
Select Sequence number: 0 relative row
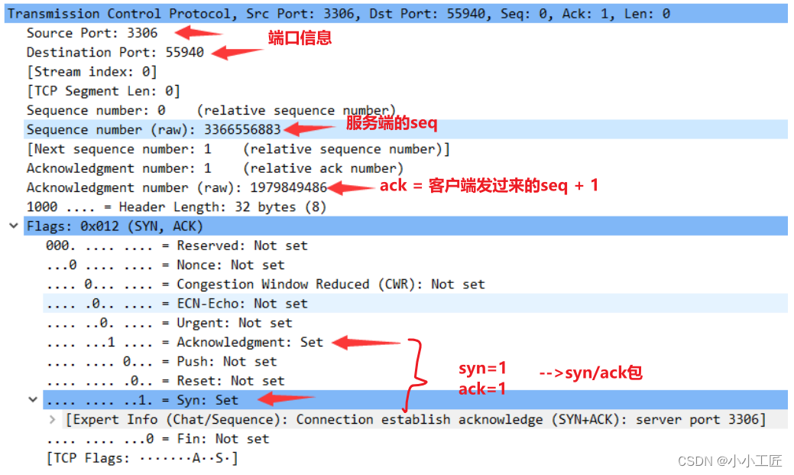pyautogui.click(x=210, y=110)
